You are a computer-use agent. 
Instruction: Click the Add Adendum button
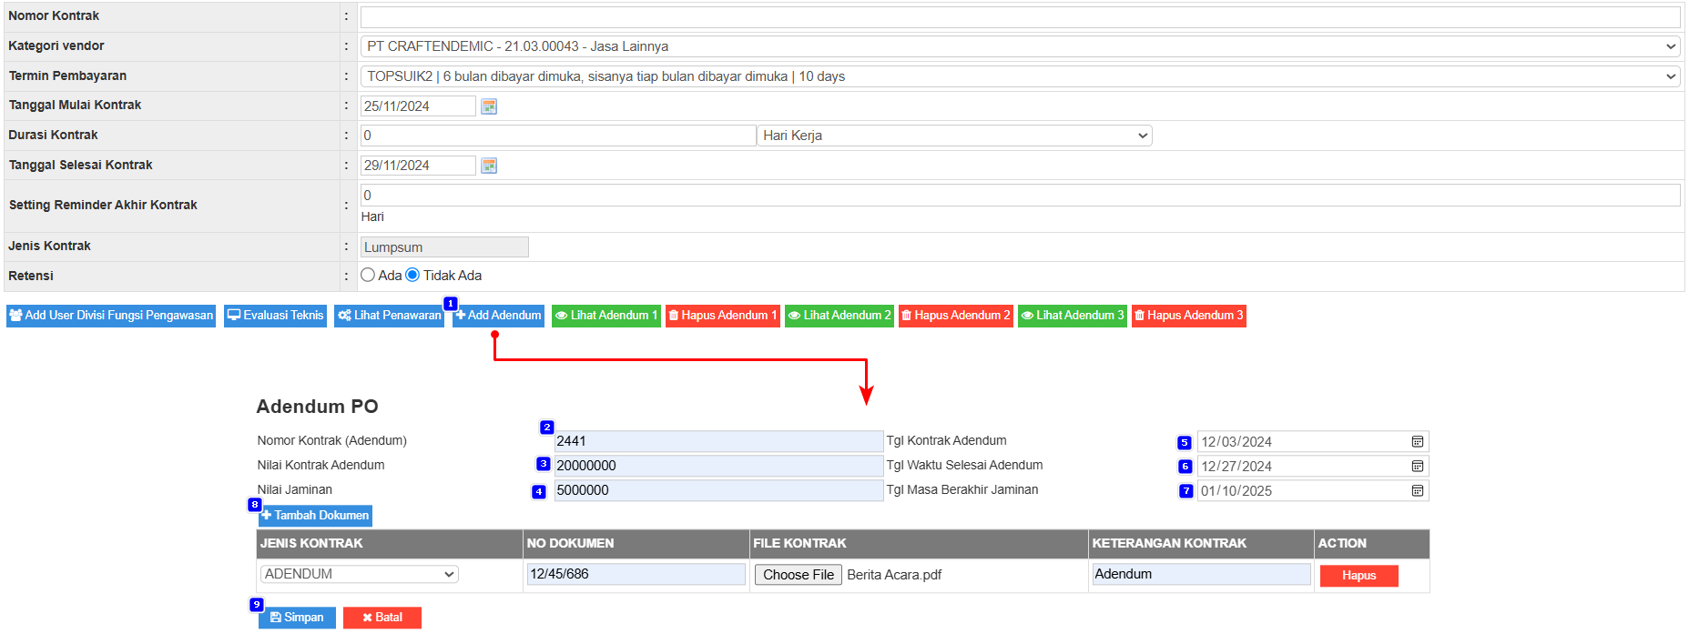pyautogui.click(x=498, y=316)
